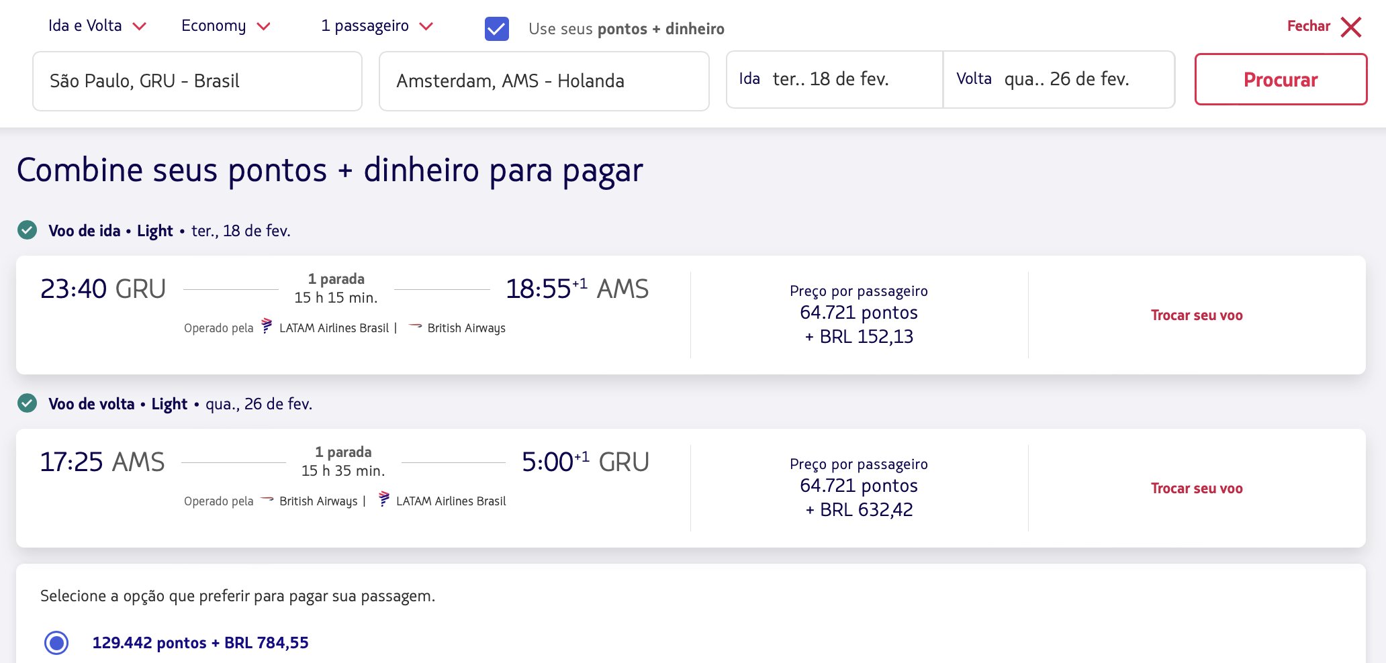Click the British Airways logo on outbound flight
This screenshot has height=663, width=1386.
pos(416,327)
